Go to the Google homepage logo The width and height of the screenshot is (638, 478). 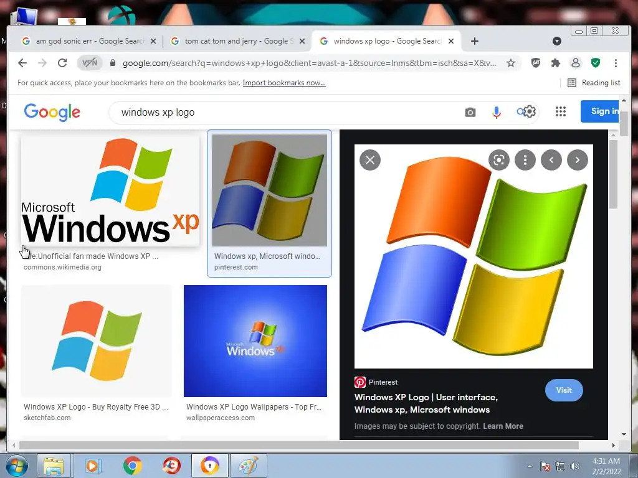(52, 112)
